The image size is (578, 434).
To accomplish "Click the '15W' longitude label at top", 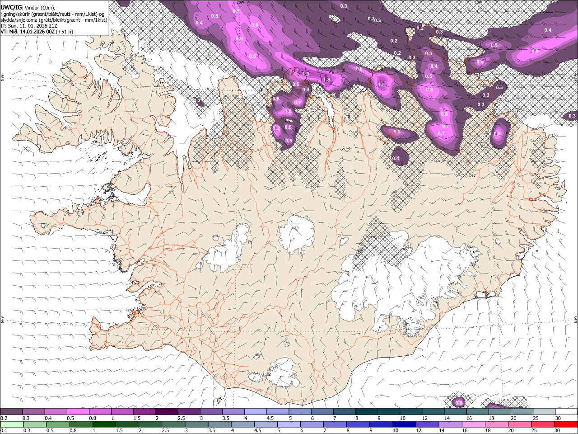I will click(478, 2).
